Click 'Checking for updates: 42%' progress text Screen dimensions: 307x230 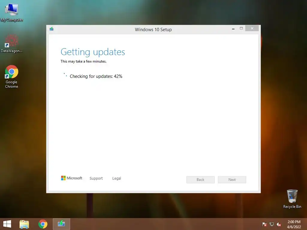[96, 76]
